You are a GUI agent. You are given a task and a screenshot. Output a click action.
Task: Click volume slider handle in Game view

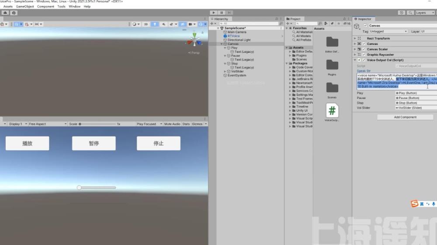point(79,188)
